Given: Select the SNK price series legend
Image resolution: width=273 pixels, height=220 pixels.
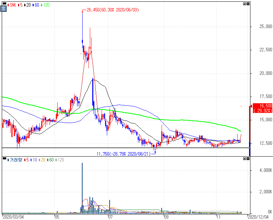Looking at the screenshot, I should point(12,5).
